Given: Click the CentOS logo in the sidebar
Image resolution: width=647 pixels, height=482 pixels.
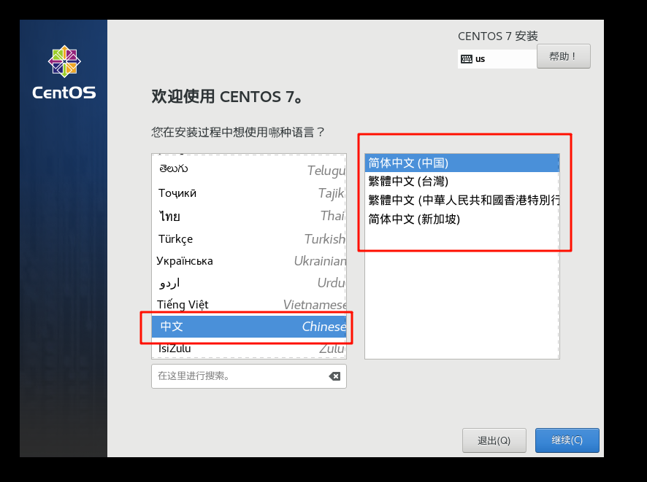Looking at the screenshot, I should tap(64, 72).
